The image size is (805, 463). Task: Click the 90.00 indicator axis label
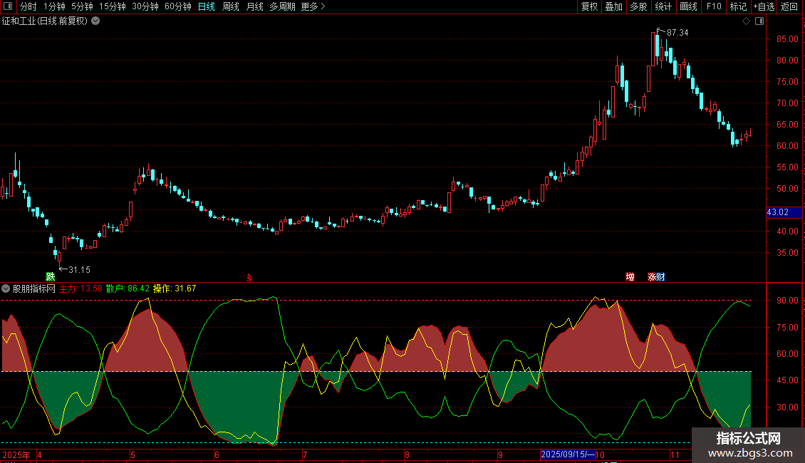[x=787, y=301]
